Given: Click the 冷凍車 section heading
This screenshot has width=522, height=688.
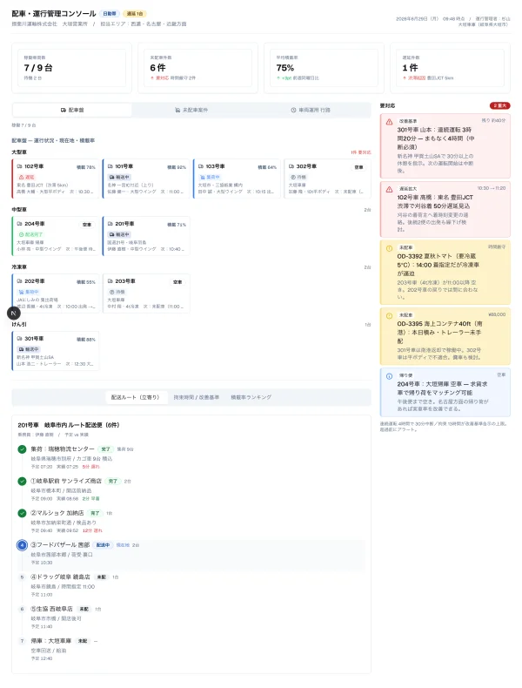Looking at the screenshot, I should coord(19,266).
